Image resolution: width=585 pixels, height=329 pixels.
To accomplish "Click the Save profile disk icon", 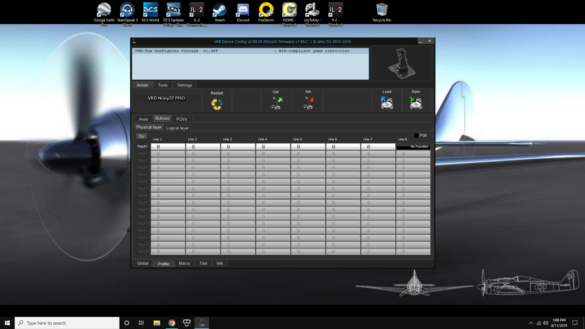I will coord(416,103).
